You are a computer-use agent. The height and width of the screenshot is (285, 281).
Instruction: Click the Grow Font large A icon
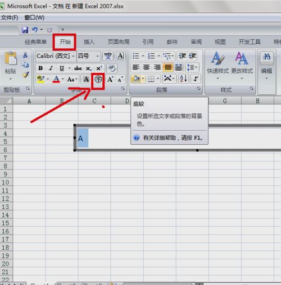[x=110, y=80]
